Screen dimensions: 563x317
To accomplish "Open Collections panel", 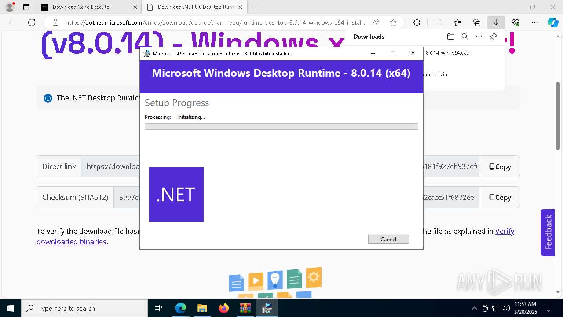I will 477,22.
